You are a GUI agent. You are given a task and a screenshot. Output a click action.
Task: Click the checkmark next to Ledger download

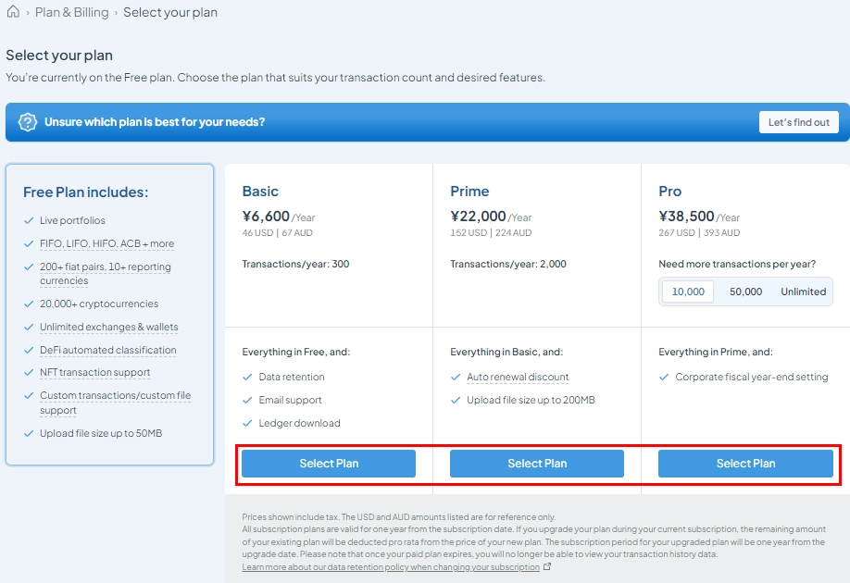(247, 423)
